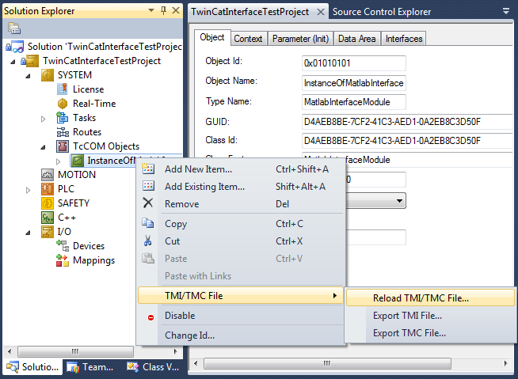Click the SAFETY node icon
This screenshot has height=379, width=518.
[48, 203]
